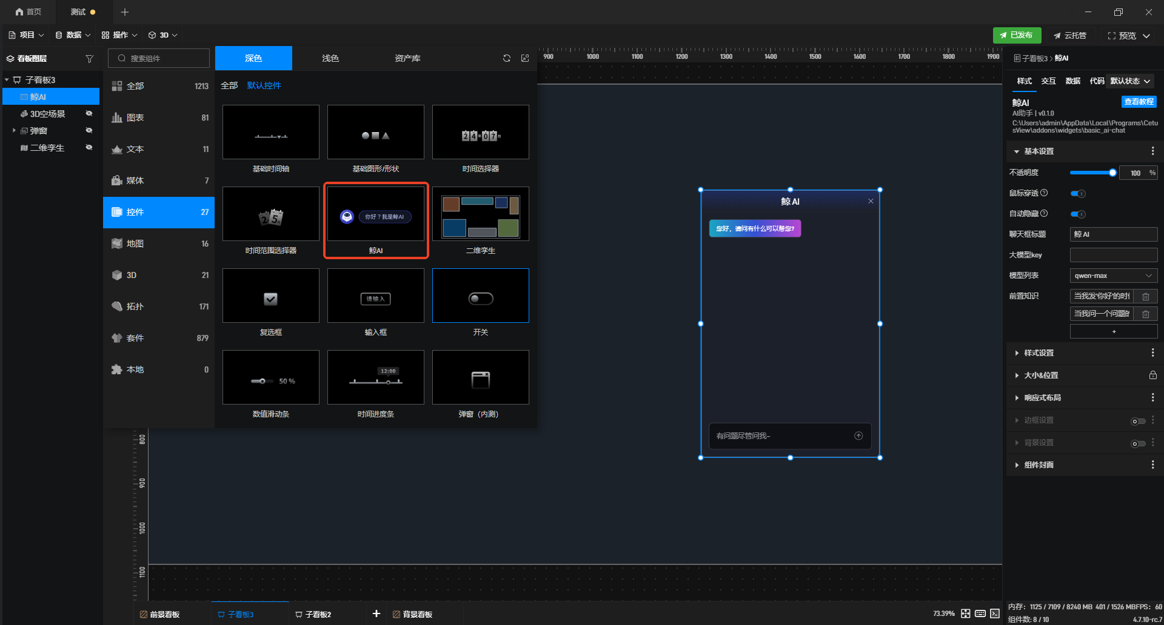The image size is (1164, 625).
Task: Expand the 样式设置 section
Action: [x=1017, y=352]
